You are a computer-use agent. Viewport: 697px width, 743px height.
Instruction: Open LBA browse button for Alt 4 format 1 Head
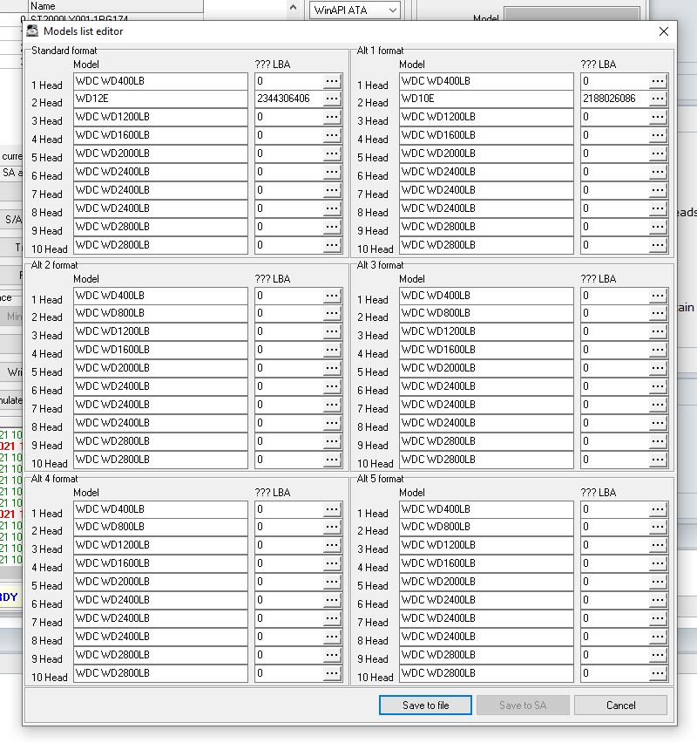pos(332,509)
